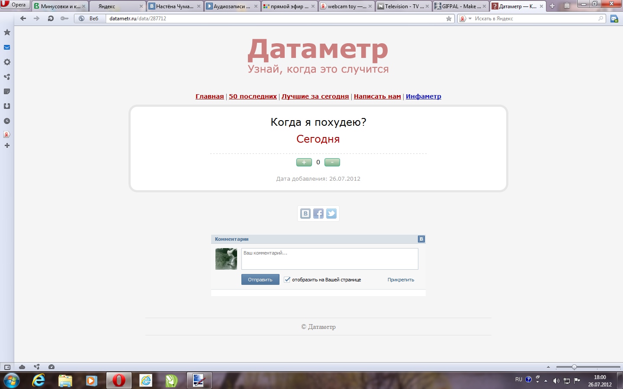Screen dimensions: 623x389
Task: Click the Прикрепить attach link
Action: (x=401, y=280)
